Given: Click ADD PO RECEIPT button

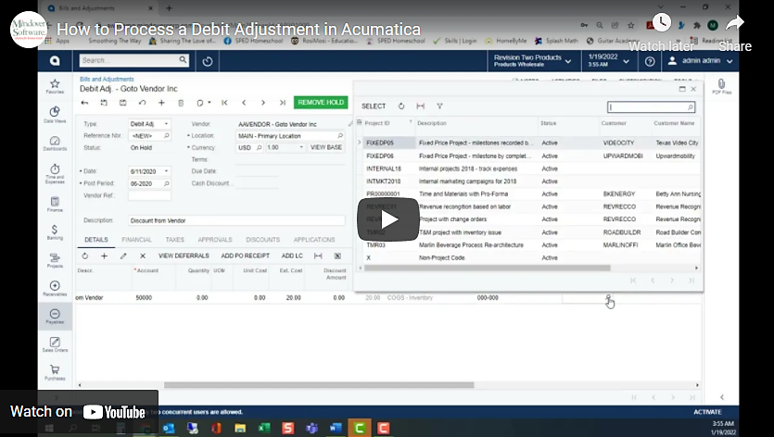Looking at the screenshot, I should tap(246, 256).
